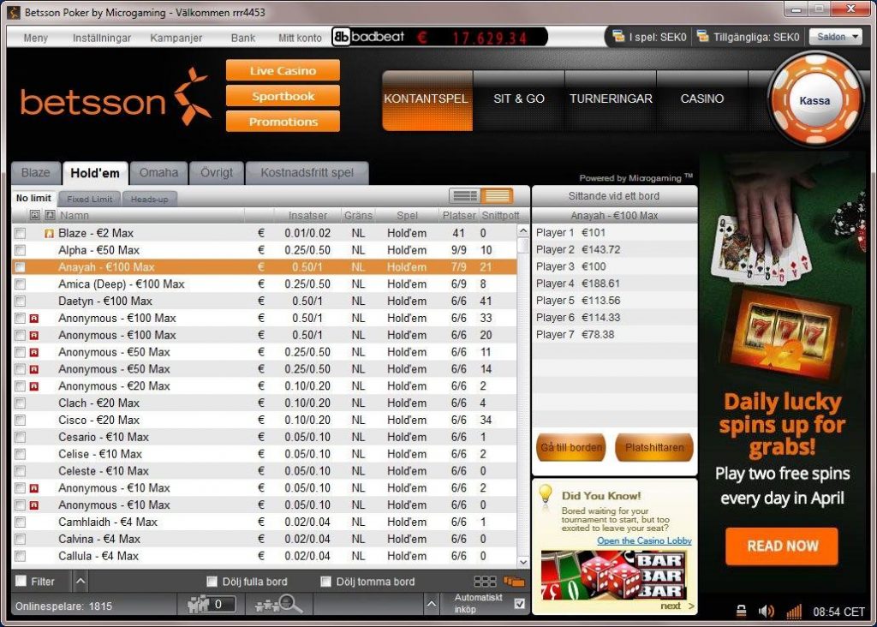Screen dimensions: 877x627
Task: Open the Omaha game tab
Action: coord(158,173)
